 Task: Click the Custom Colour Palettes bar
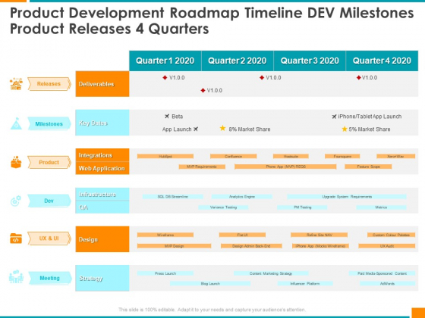391,235
